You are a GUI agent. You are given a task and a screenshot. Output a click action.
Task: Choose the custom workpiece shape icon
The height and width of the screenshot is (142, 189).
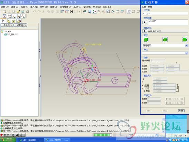pos(185,40)
